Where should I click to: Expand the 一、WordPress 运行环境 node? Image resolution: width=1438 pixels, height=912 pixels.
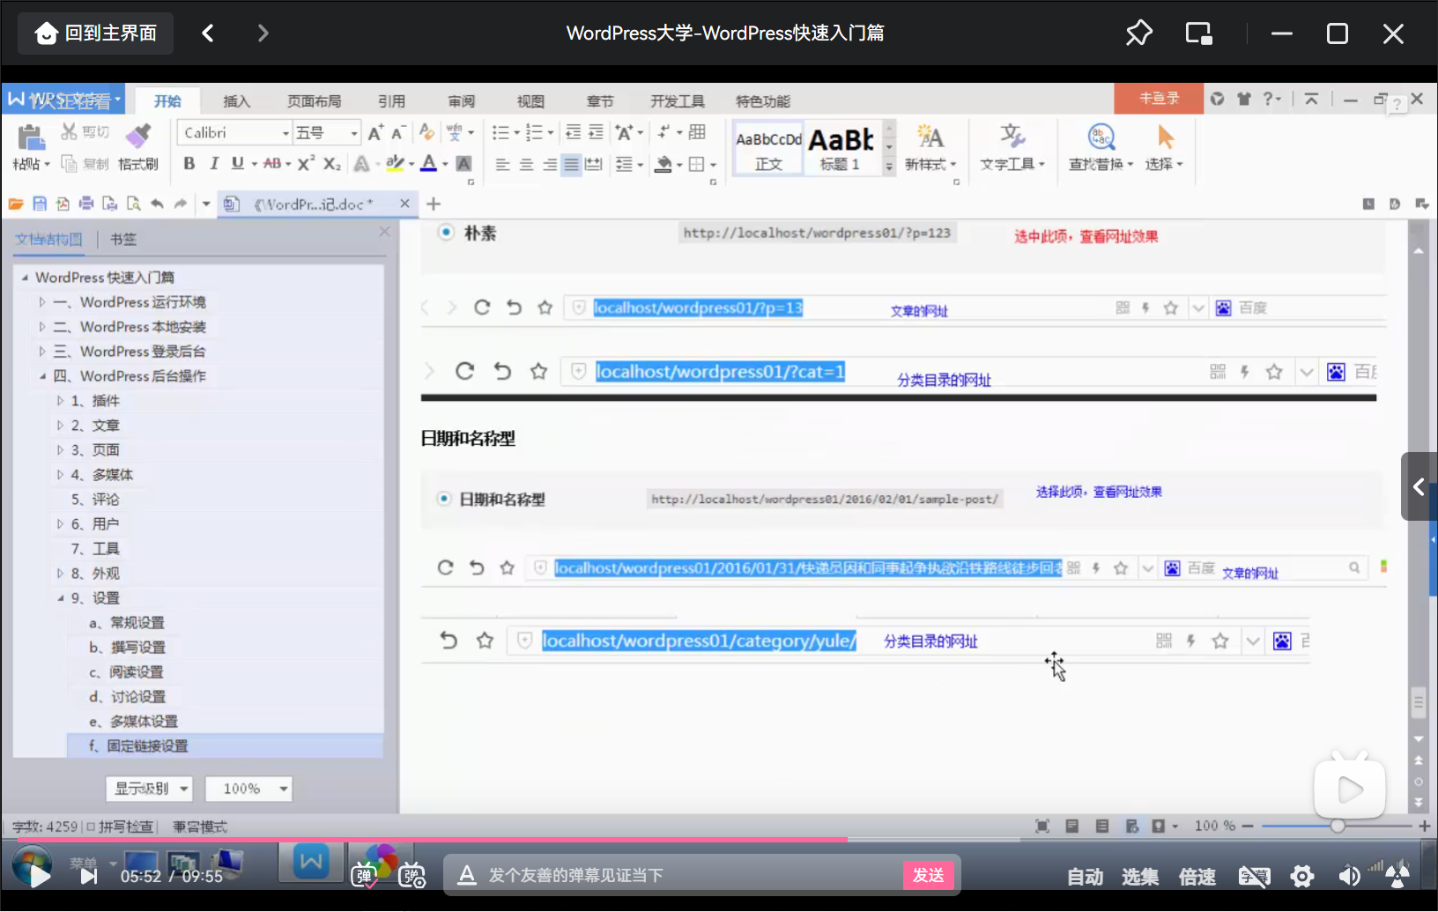click(41, 302)
